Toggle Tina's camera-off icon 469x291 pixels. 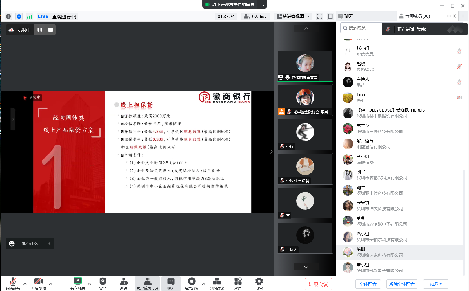tap(459, 98)
